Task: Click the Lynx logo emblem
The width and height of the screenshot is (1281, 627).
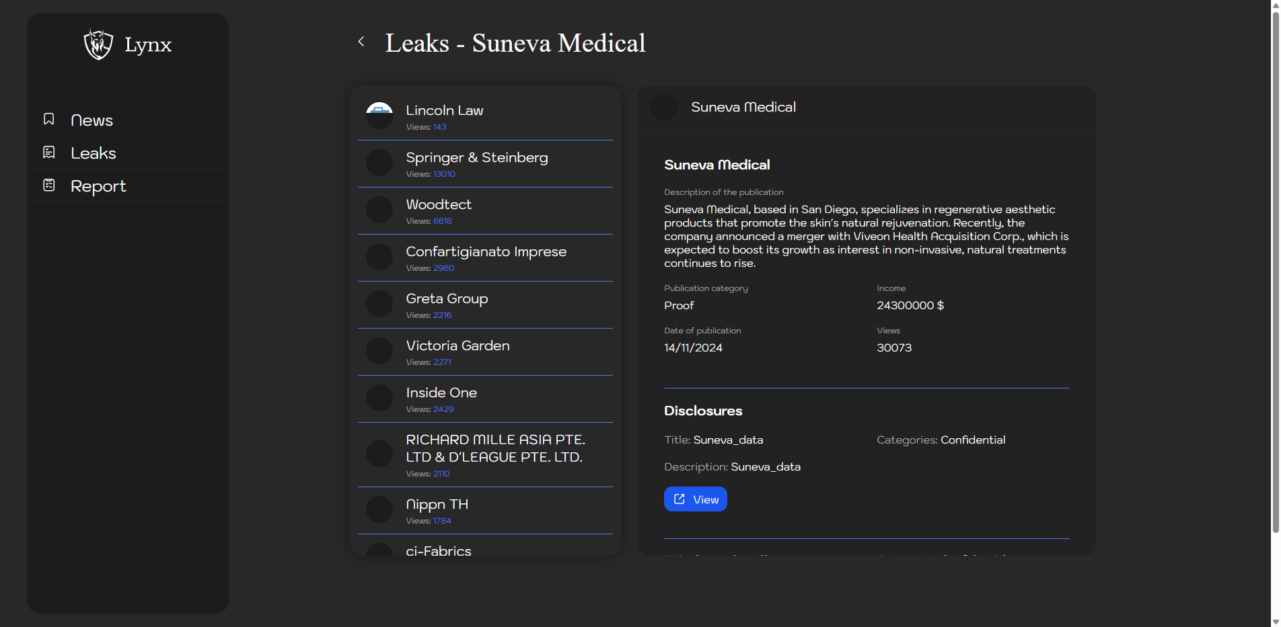Action: (98, 44)
